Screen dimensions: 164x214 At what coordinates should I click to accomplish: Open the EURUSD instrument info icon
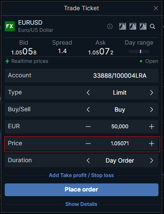click(x=110, y=26)
